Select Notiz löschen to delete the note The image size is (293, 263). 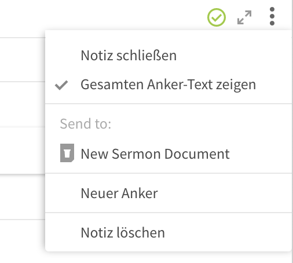click(x=169, y=232)
